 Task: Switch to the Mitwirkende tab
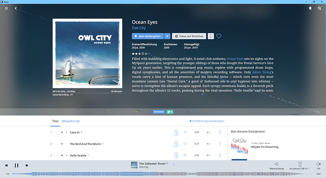pyautogui.click(x=71, y=121)
